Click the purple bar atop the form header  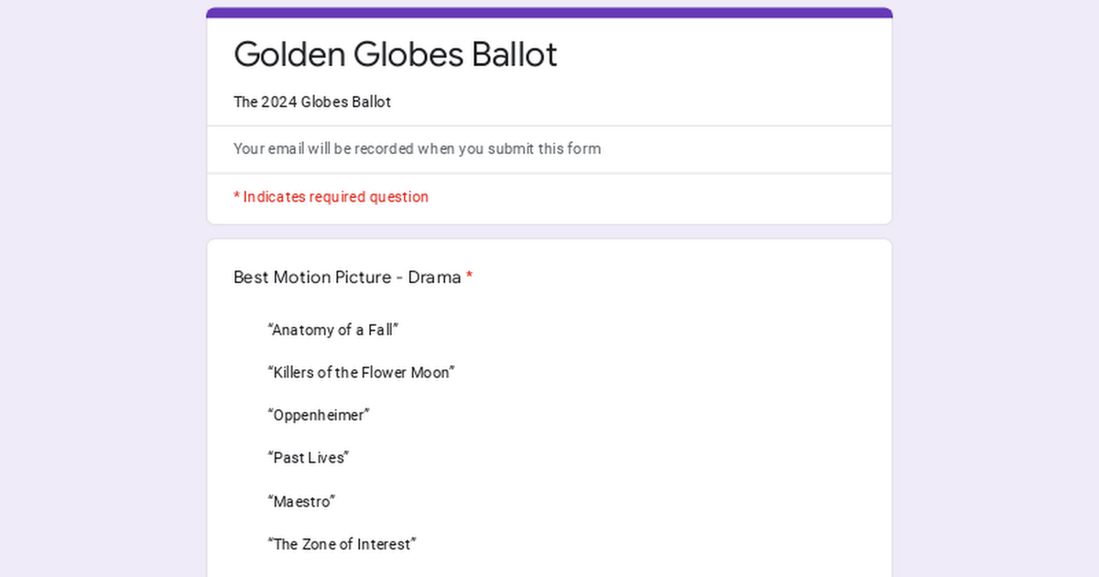point(549,13)
